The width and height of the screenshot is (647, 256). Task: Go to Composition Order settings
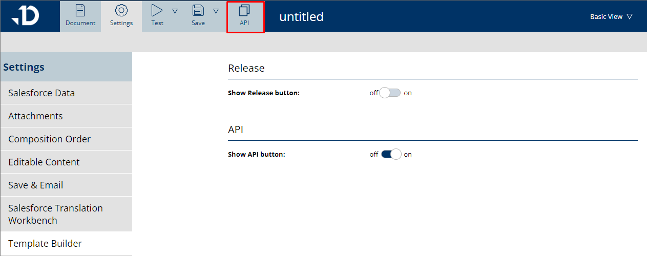[49, 139]
